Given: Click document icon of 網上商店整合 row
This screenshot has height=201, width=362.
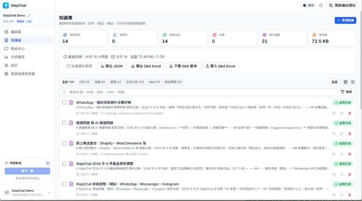Looking at the screenshot, I should (x=71, y=143).
